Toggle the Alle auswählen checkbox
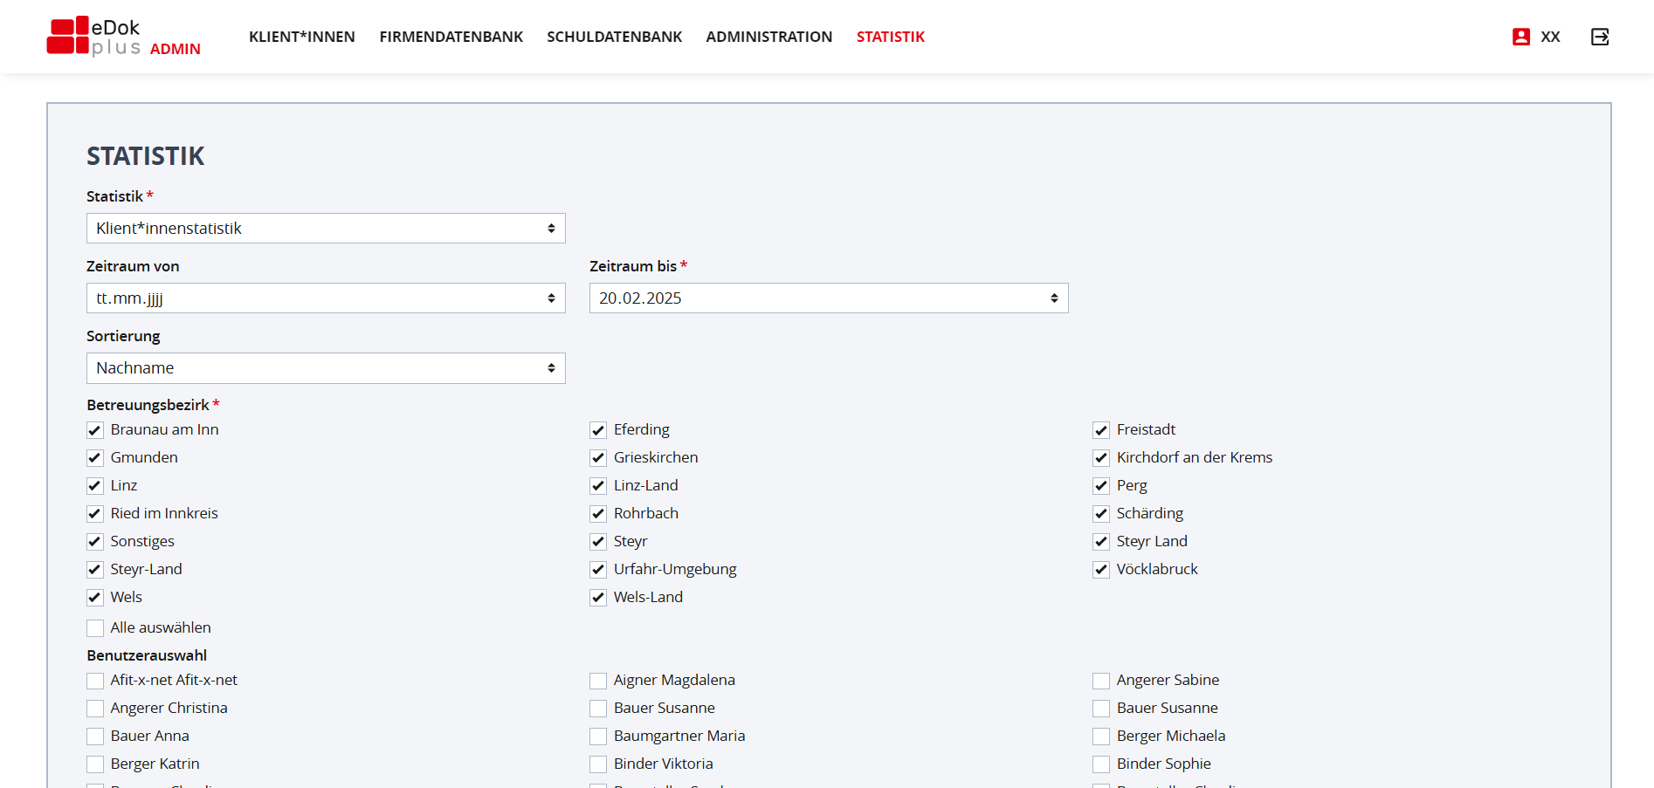Image resolution: width=1654 pixels, height=788 pixels. 95,628
